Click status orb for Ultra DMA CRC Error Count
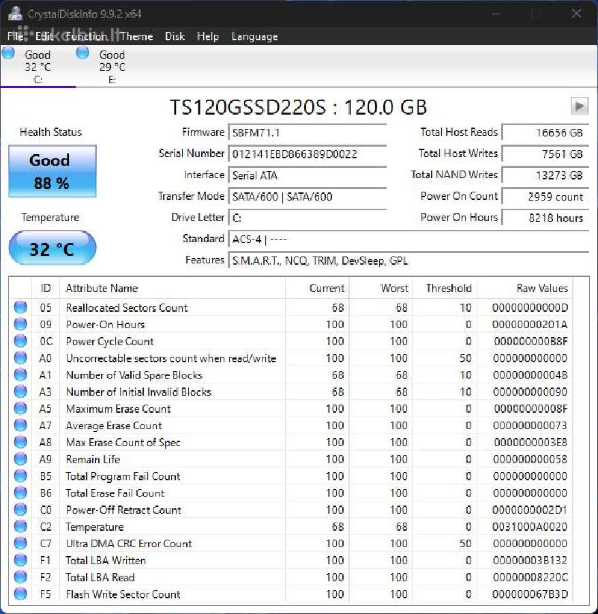Screen dimensions: 598x614 (20, 543)
